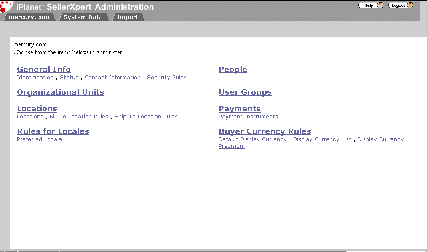This screenshot has width=428, height=252.
Task: Click the Logout button label
Action: [x=398, y=5]
